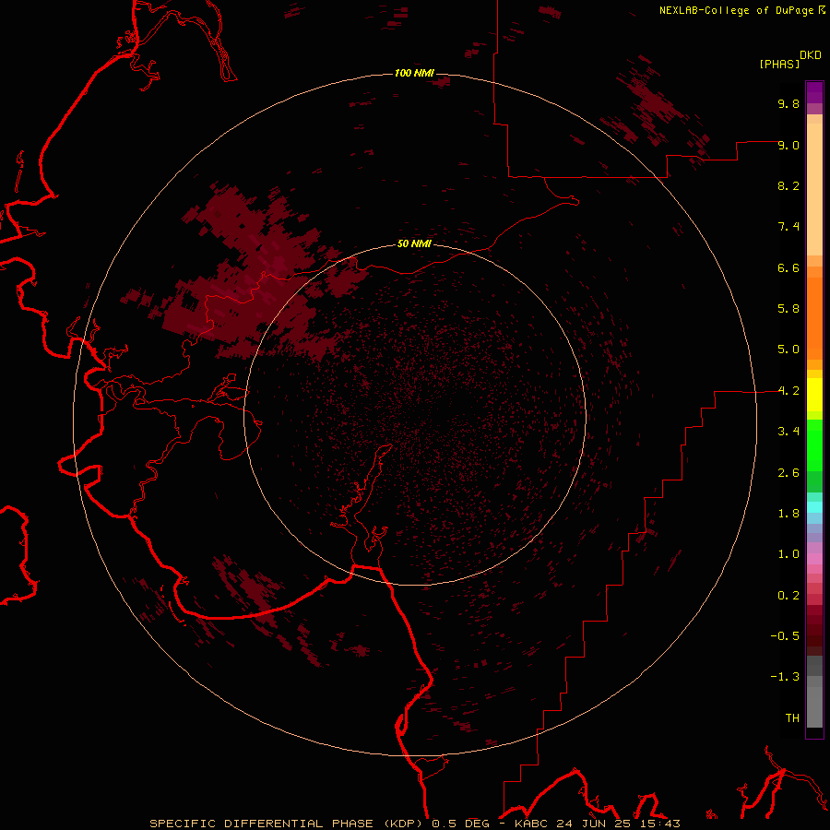
Task: Click the pink segment of the color bar
Action: tap(814, 559)
